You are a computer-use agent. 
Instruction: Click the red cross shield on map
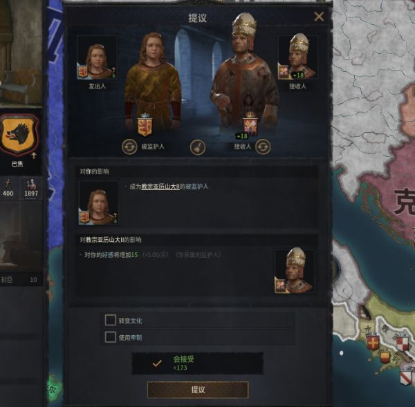[373, 343]
